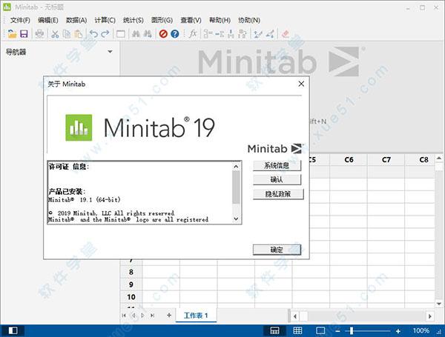This screenshot has width=445, height=337.
Task: Click worksheet vertical scrollbar up arrow
Action: (439, 159)
